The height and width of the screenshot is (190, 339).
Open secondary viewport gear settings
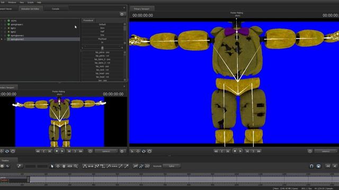tap(122, 151)
